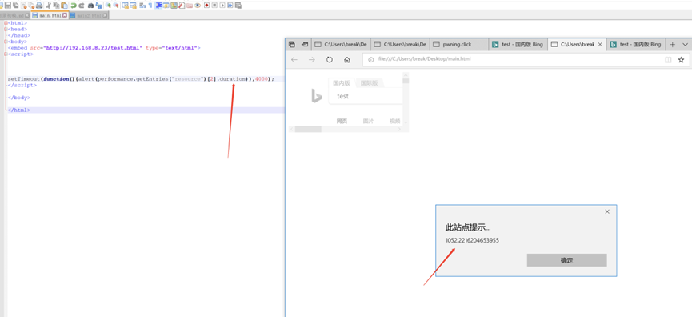Toggle the file monitoring eye icon
The image size is (692, 317).
tap(198, 6)
